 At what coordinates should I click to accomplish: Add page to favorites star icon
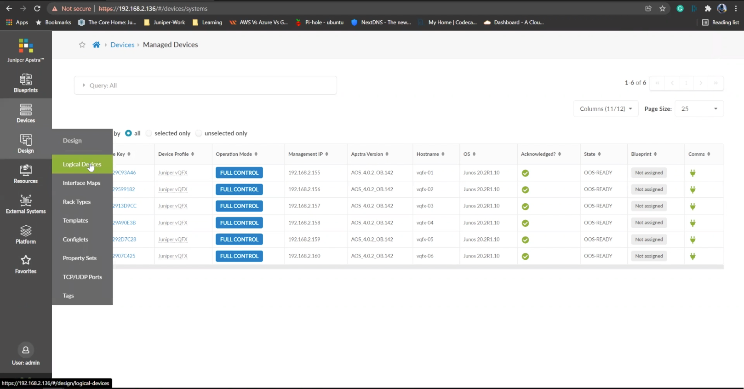[82, 45]
